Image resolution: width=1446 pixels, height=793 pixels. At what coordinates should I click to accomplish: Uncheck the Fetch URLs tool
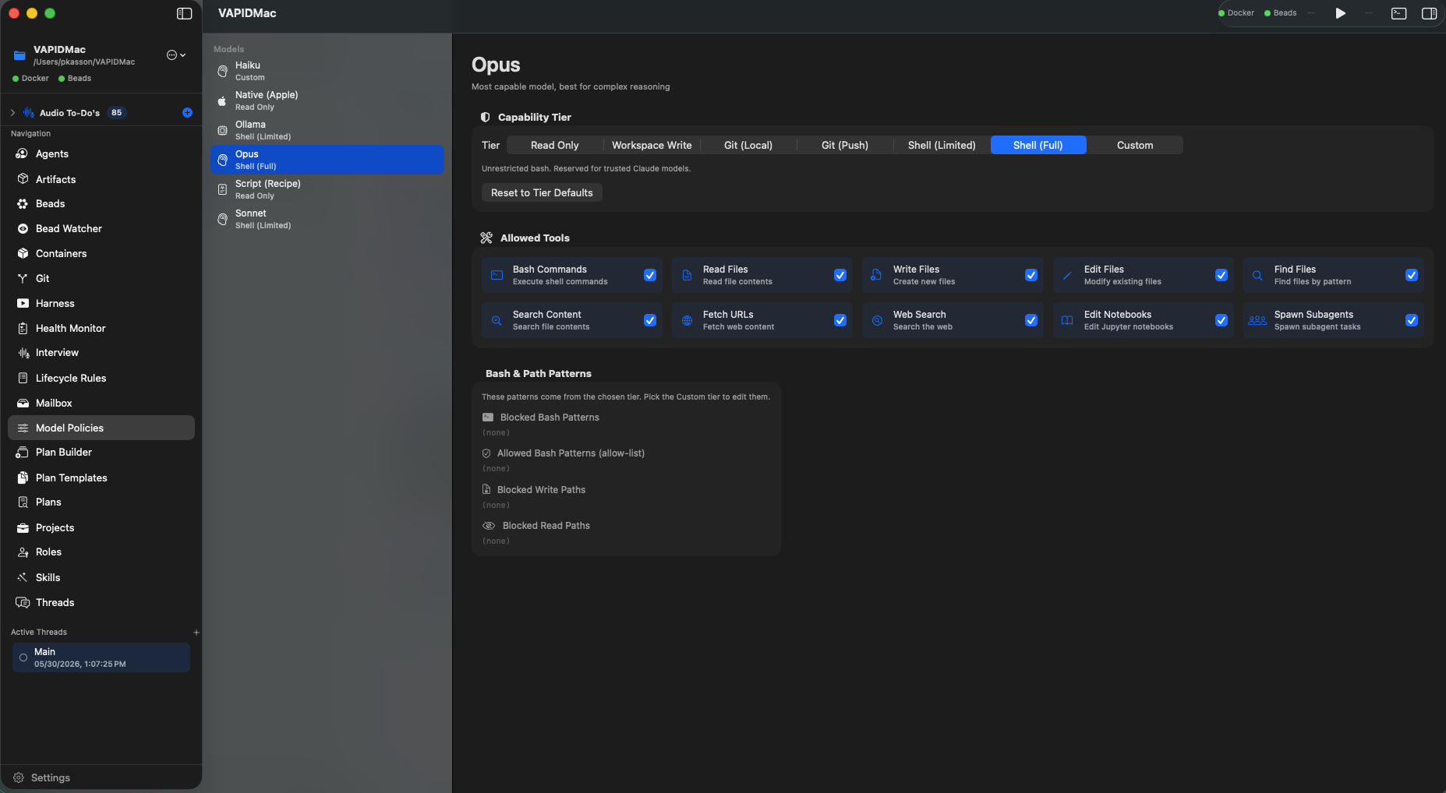point(840,320)
